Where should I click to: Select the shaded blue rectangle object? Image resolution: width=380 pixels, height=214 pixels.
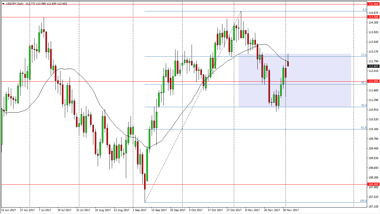click(x=295, y=80)
